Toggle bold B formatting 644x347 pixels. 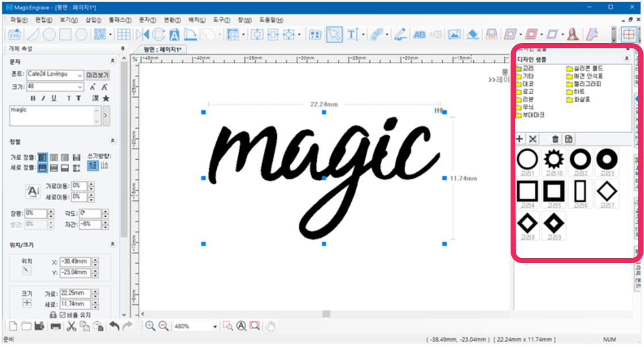(x=33, y=98)
